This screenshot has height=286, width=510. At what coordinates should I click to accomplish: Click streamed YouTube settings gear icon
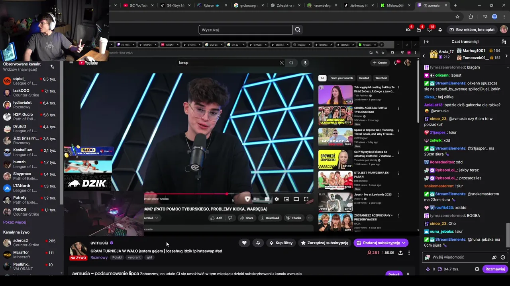coord(277,199)
